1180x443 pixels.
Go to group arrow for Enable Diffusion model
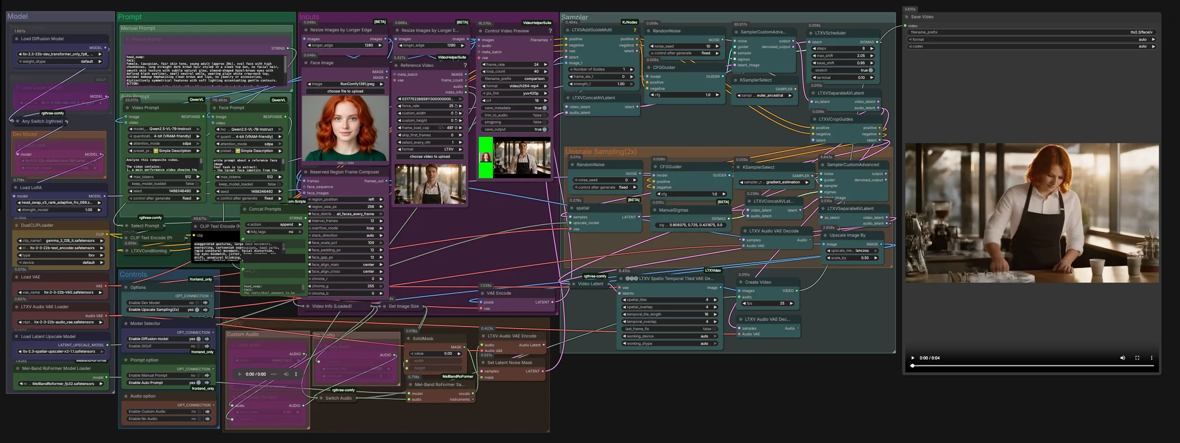point(207,339)
